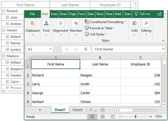Open the Number format percent icon

[x=76, y=24]
